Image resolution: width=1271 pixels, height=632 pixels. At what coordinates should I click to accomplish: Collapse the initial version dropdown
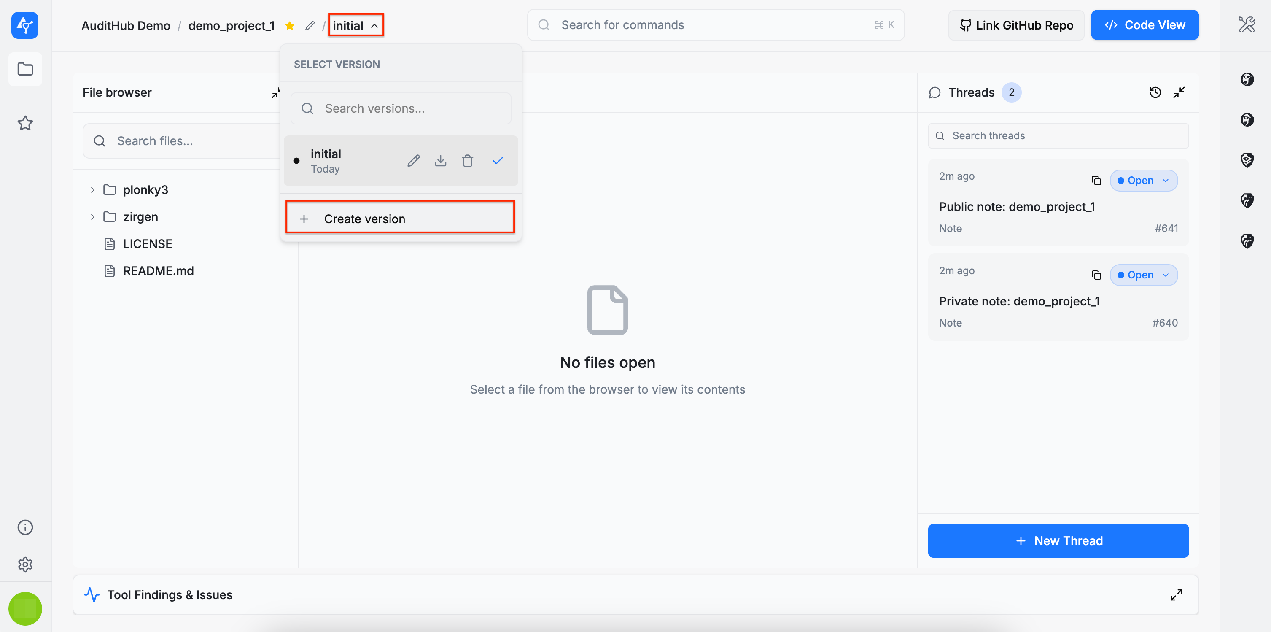pos(355,26)
